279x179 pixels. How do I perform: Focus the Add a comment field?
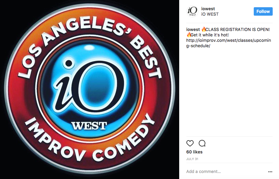tap(226, 171)
